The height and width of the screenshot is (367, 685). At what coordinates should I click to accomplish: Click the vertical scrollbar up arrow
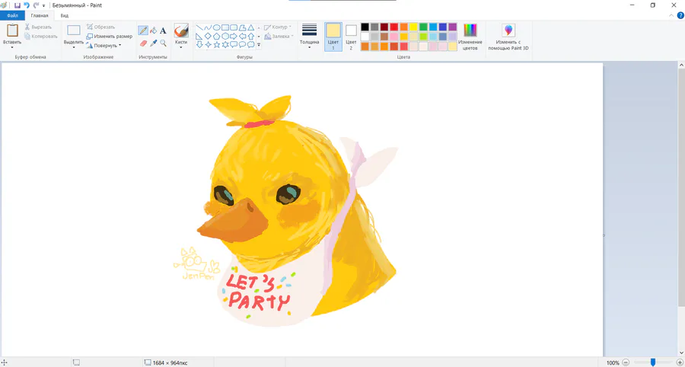point(681,65)
